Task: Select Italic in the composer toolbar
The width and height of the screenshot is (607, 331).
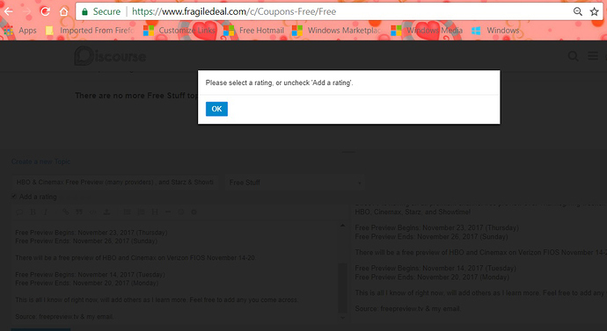Action: coord(46,212)
